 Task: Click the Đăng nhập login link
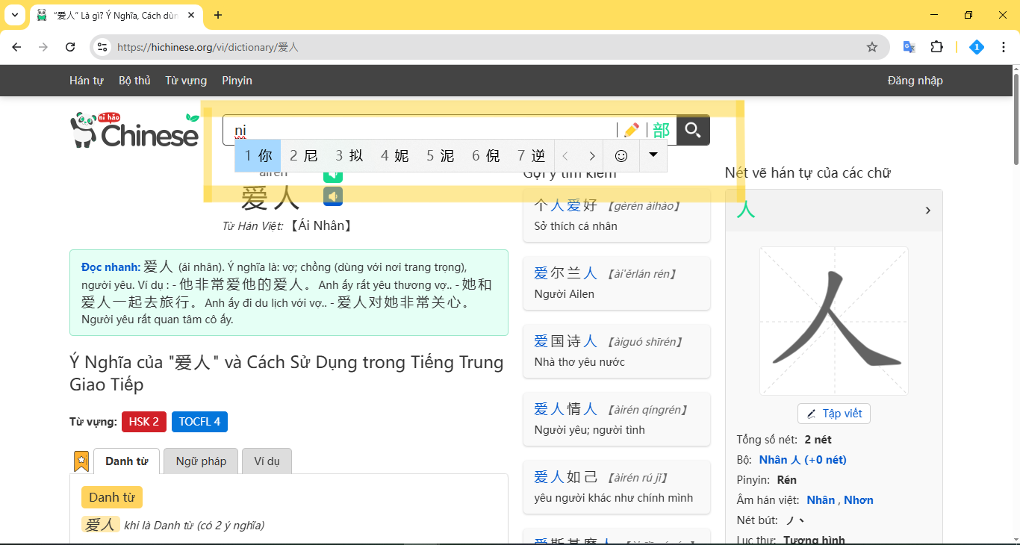915,81
